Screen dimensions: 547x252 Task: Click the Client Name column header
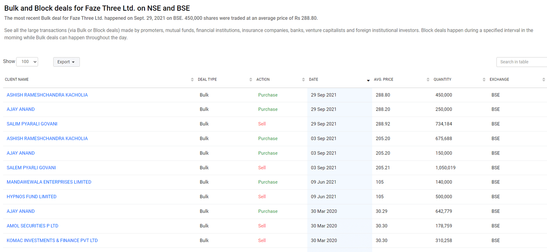(x=17, y=80)
